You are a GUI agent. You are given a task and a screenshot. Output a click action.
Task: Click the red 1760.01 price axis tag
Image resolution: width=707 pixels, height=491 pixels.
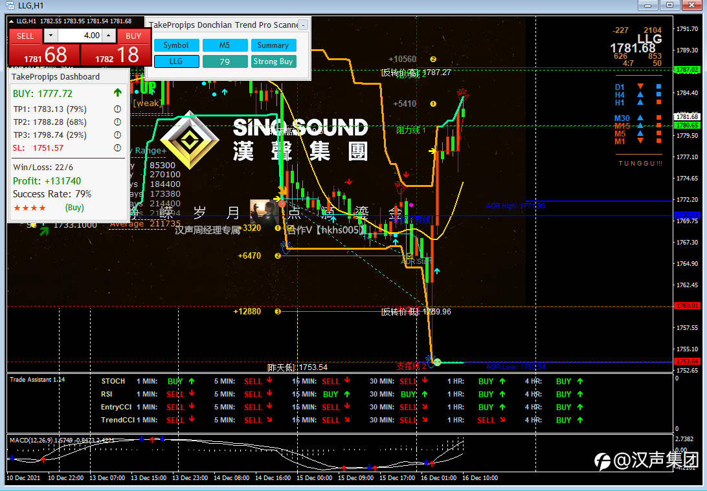coord(687,306)
